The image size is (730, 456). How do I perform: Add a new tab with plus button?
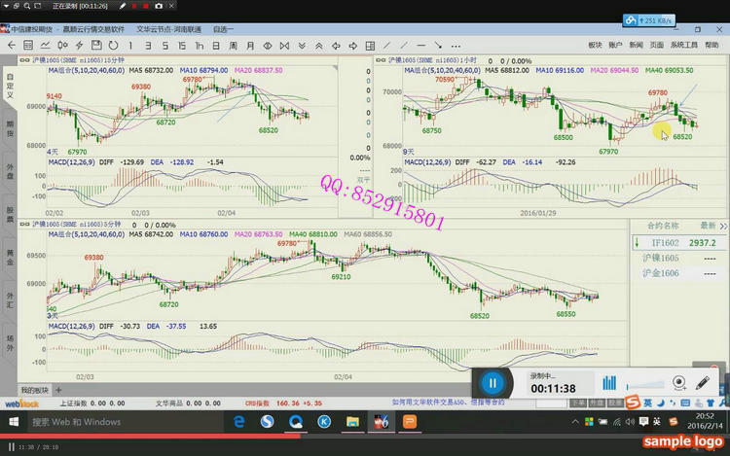point(57,389)
